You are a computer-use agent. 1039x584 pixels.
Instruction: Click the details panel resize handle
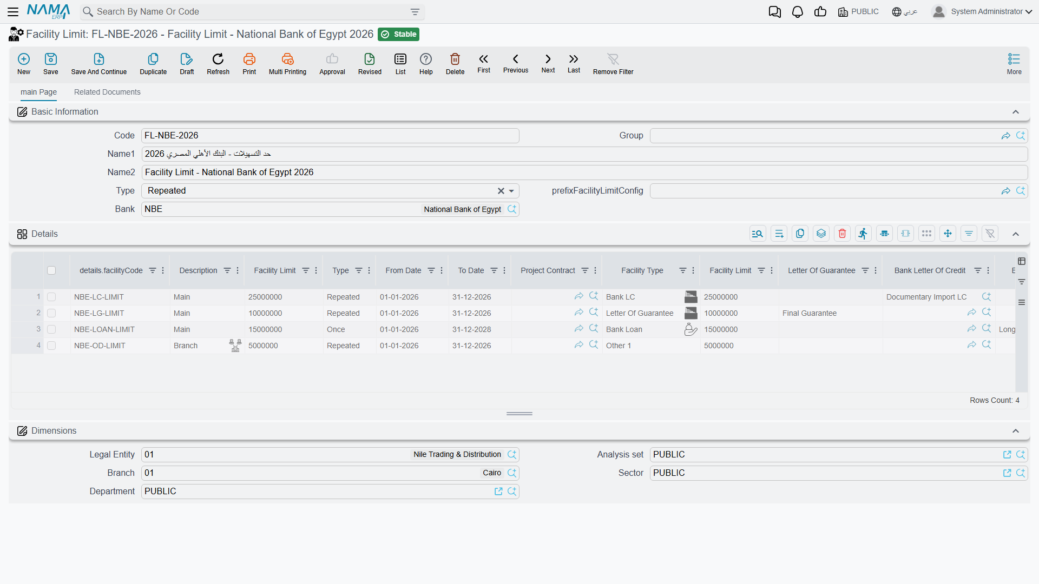(519, 414)
